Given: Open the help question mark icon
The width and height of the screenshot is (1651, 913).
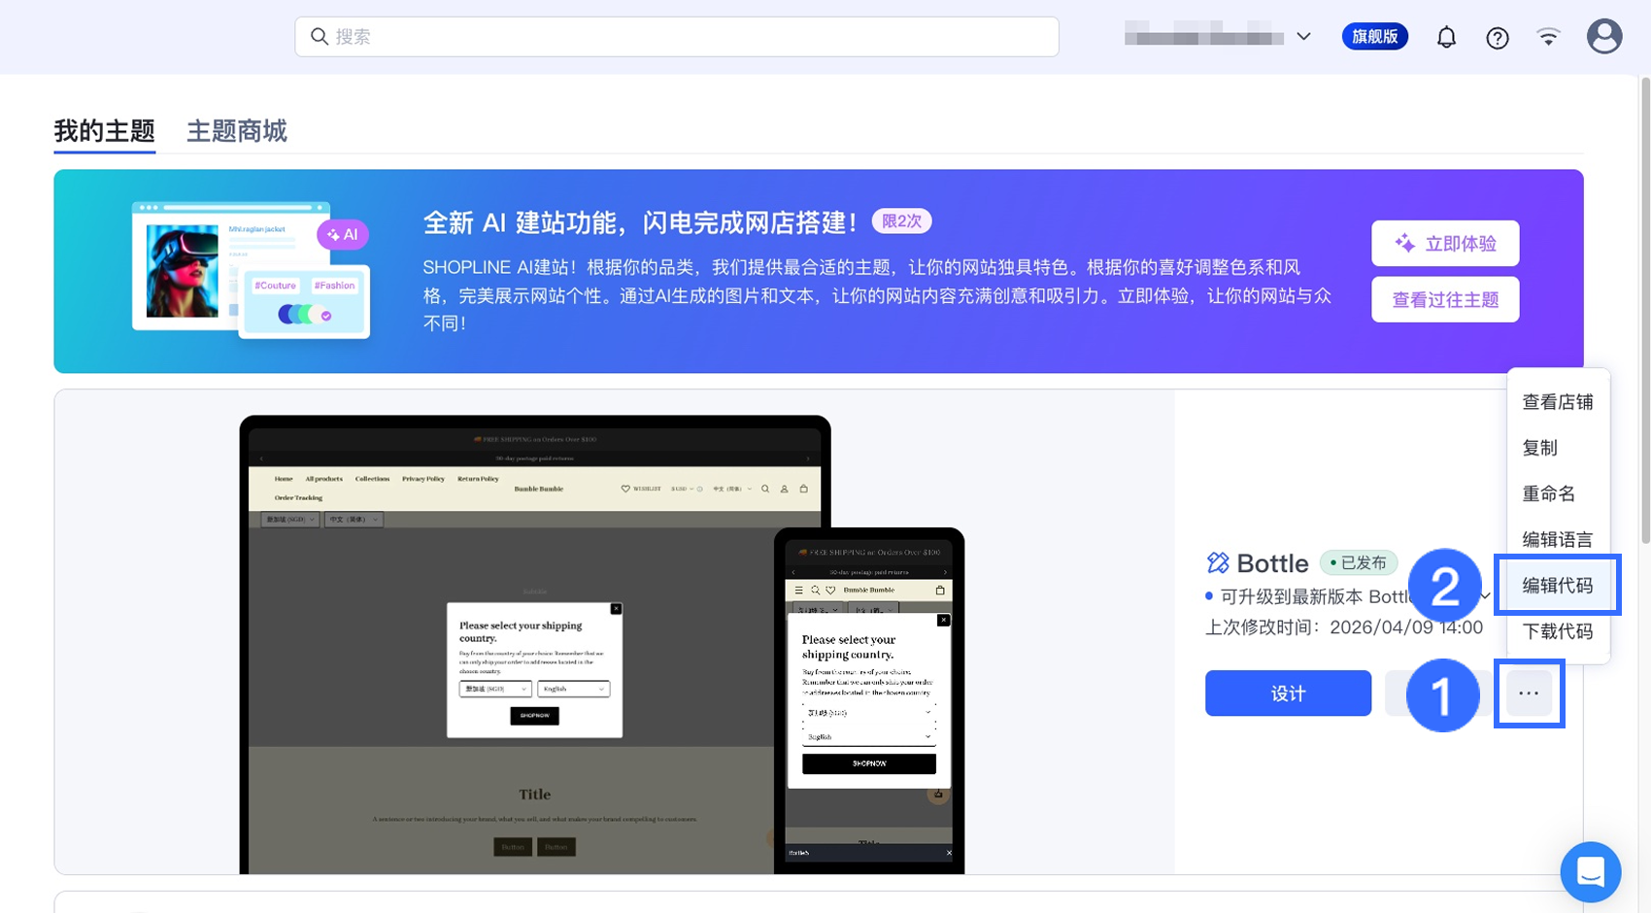Looking at the screenshot, I should [1498, 38].
